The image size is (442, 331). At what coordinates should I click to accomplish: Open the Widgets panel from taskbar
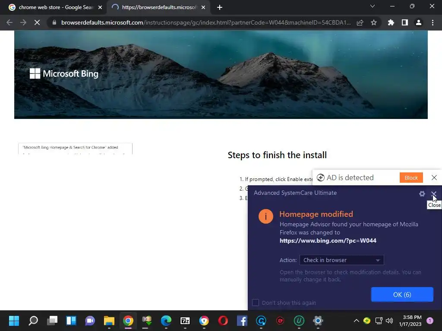point(71,321)
